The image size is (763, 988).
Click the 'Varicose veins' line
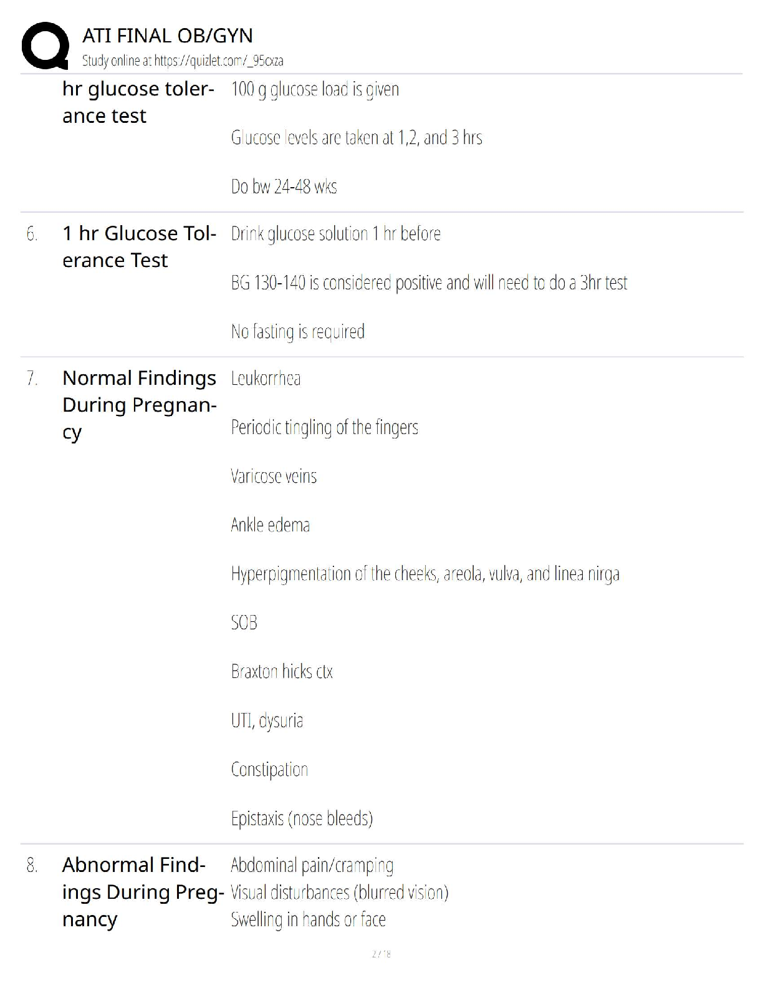pyautogui.click(x=274, y=477)
